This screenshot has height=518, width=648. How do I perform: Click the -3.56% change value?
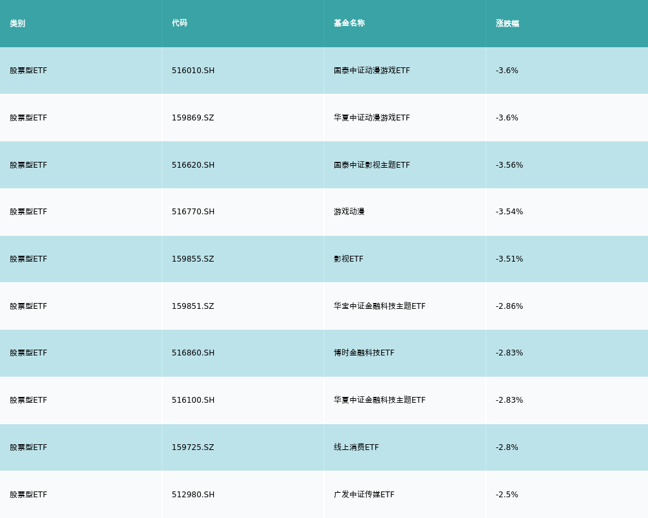(x=509, y=165)
